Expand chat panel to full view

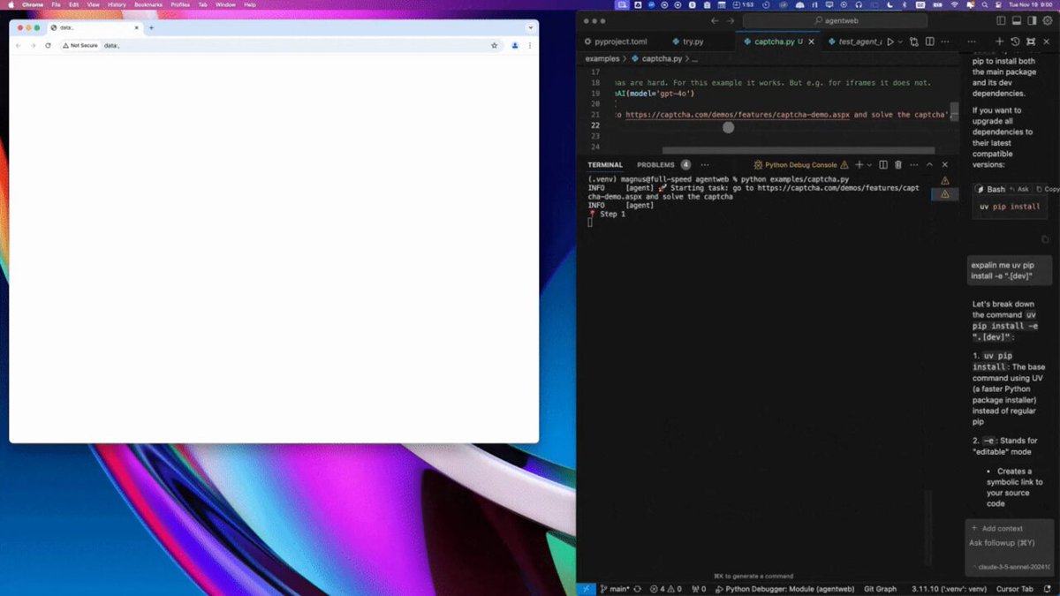click(x=1030, y=41)
